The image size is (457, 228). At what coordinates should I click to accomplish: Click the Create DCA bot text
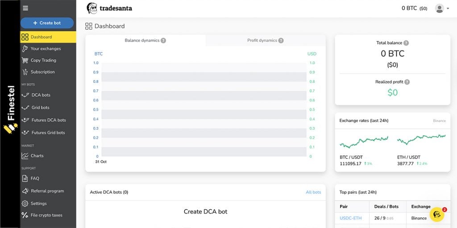pos(205,212)
